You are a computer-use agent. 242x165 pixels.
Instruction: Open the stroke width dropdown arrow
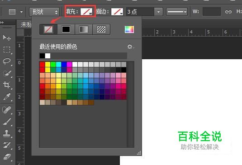point(158,12)
